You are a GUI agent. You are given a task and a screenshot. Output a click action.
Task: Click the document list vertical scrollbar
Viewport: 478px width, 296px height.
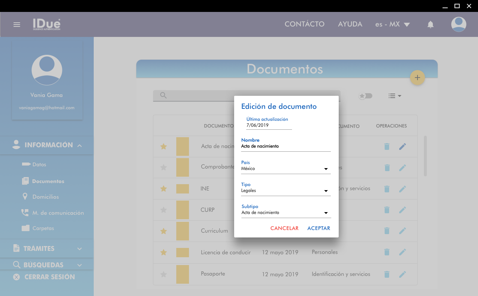(425, 156)
